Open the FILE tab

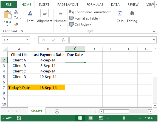(x=9, y=5)
